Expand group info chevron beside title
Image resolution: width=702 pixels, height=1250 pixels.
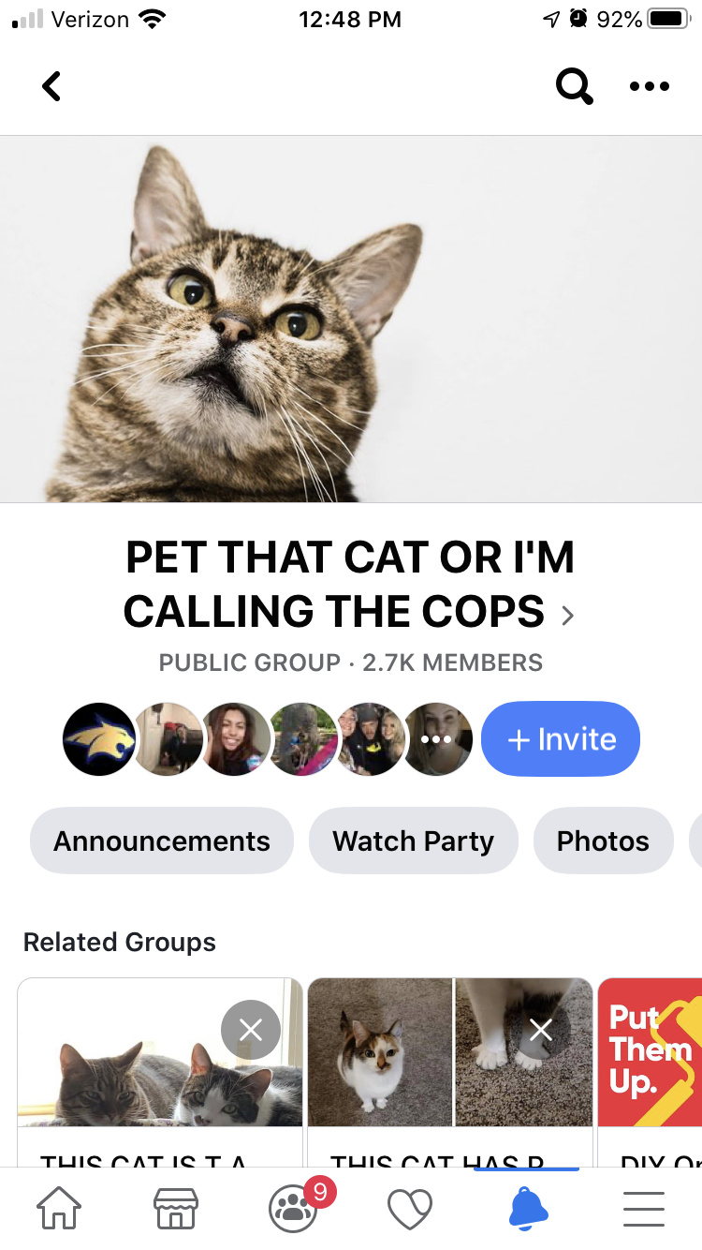coord(567,615)
